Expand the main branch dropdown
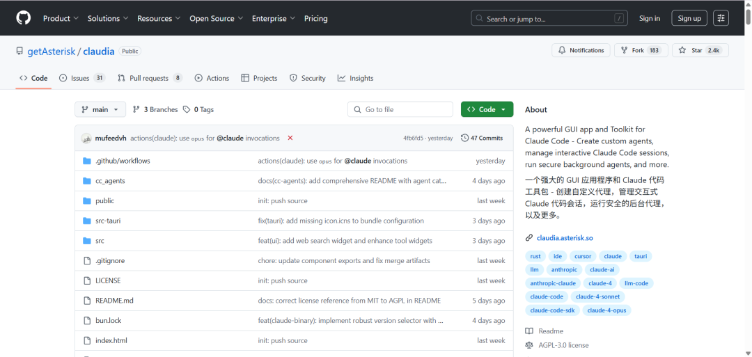Image resolution: width=752 pixels, height=357 pixels. point(100,109)
